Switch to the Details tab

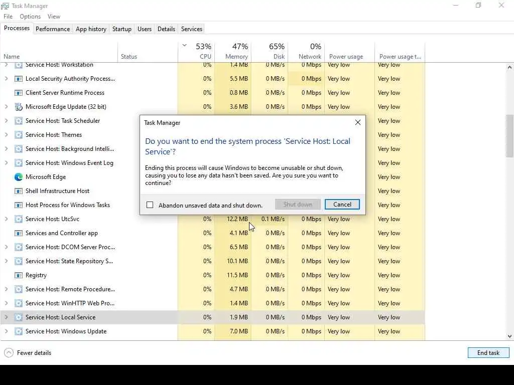point(166,29)
